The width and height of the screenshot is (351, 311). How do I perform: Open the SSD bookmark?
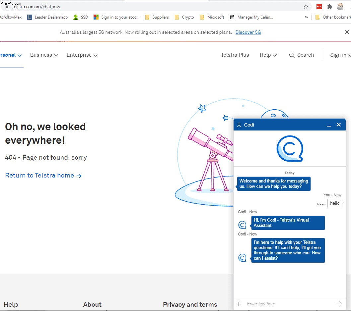pos(81,17)
